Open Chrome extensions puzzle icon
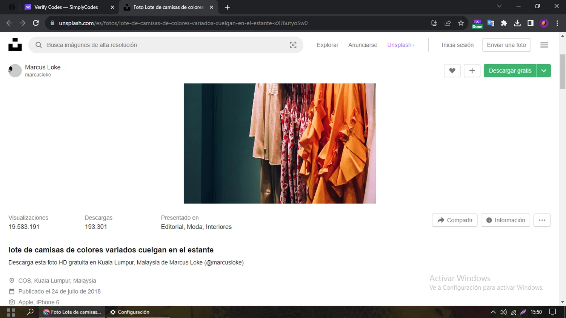 504,23
